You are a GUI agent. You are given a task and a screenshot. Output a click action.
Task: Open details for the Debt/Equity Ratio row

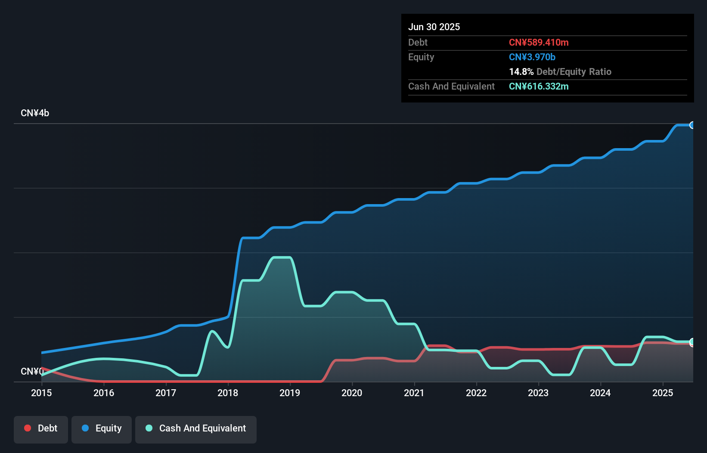(x=560, y=71)
